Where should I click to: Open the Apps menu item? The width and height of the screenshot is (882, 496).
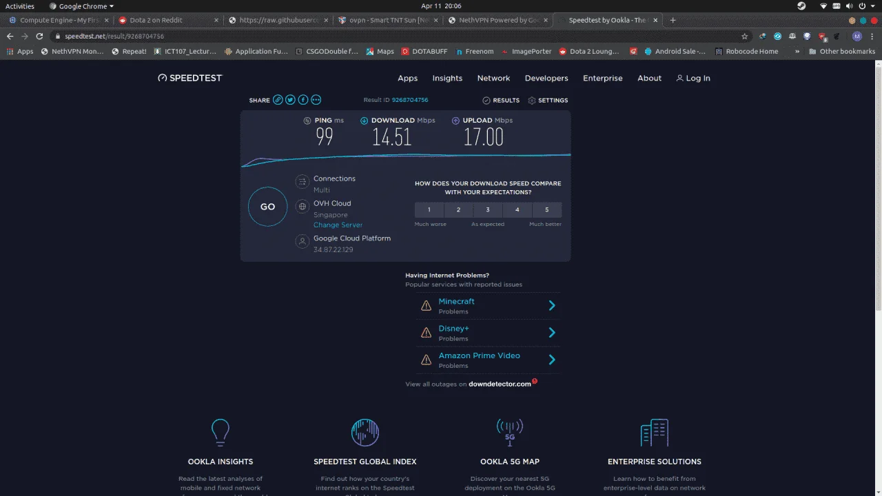407,78
